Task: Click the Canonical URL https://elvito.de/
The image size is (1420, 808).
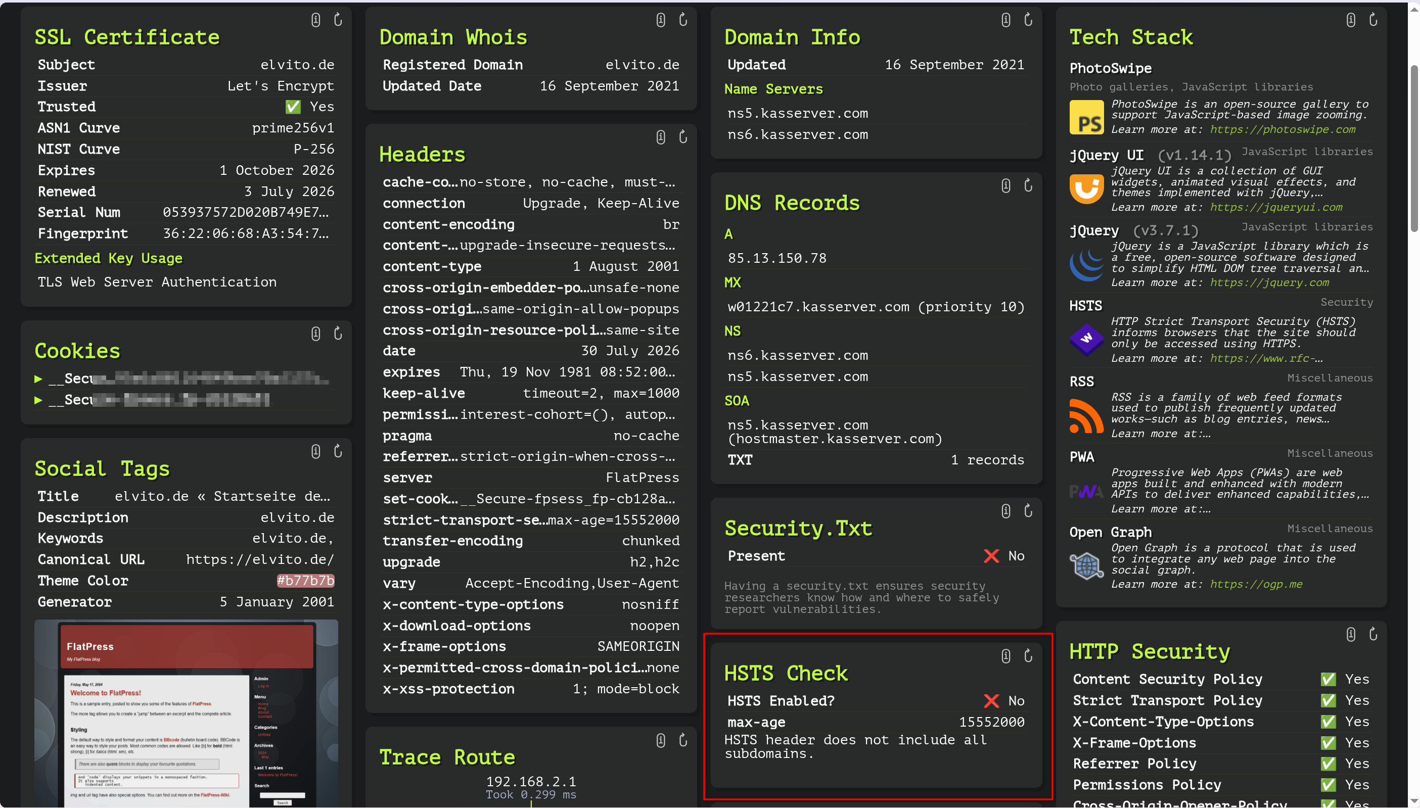Action: point(260,560)
